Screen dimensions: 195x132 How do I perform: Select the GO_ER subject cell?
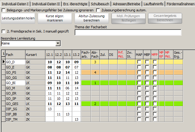click(x=15, y=93)
